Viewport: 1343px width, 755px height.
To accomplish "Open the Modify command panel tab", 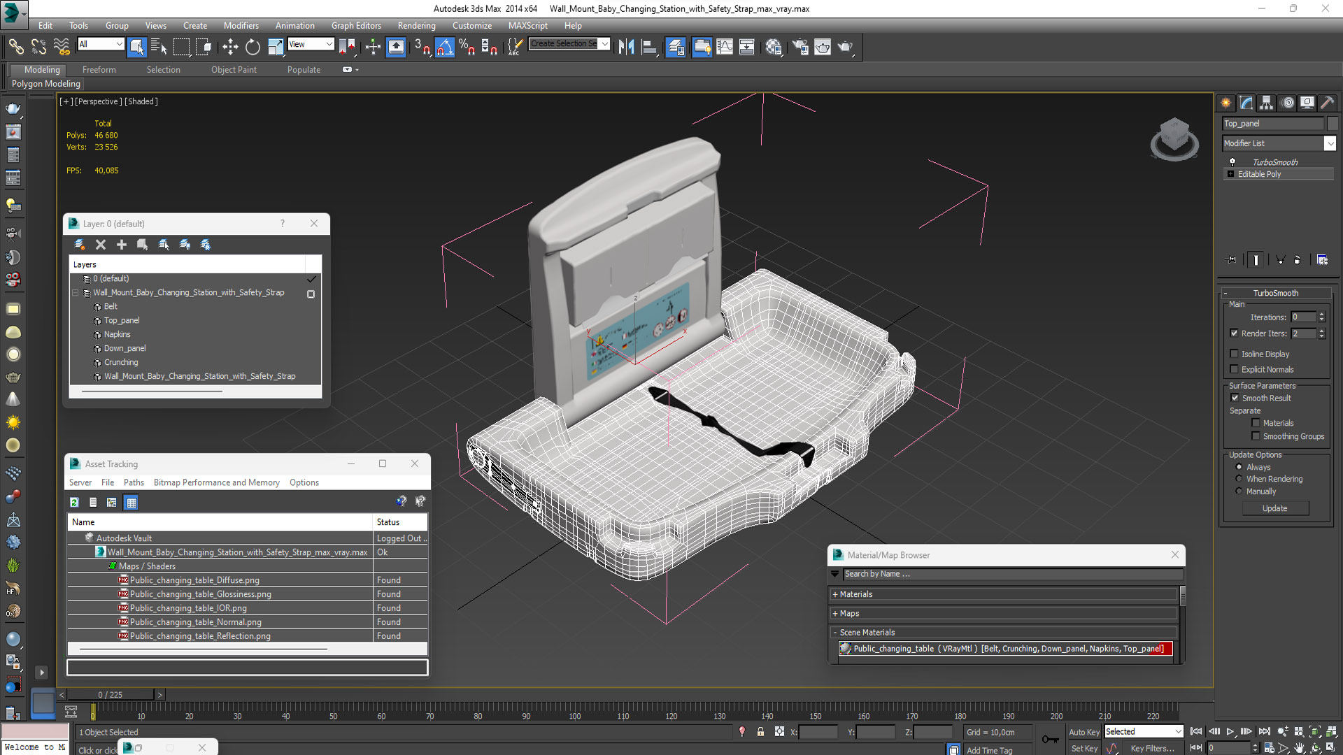I will [x=1246, y=103].
